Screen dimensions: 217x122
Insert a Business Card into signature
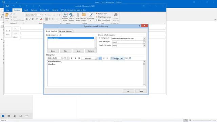tap(117, 58)
